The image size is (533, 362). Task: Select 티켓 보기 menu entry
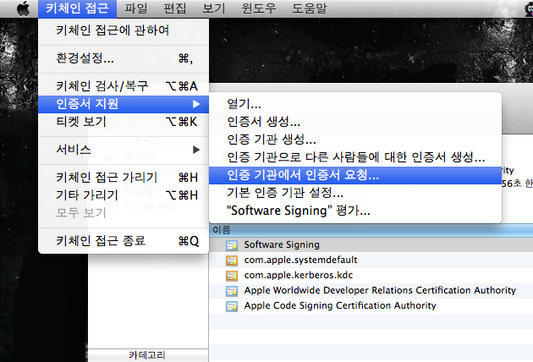124,122
